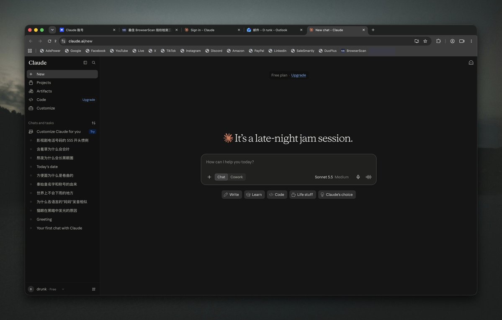Viewport: 502px width, 320px height.
Task: Open the Chrome profile icon
Action: 452,41
